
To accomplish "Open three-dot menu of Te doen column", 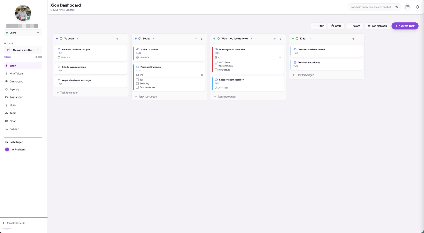I will point(123,39).
